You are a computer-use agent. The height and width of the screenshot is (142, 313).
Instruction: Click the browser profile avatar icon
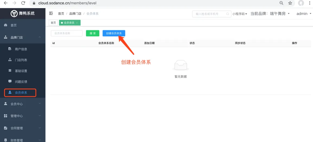(x=301, y=3)
